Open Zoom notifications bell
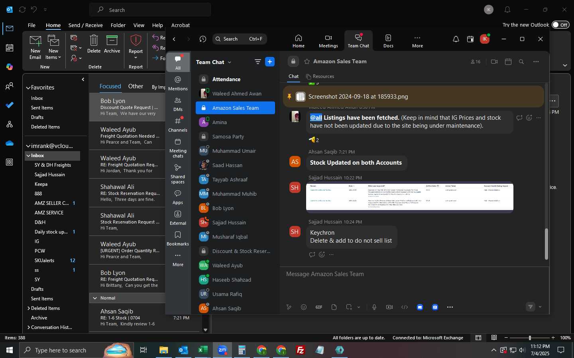 [x=456, y=39]
